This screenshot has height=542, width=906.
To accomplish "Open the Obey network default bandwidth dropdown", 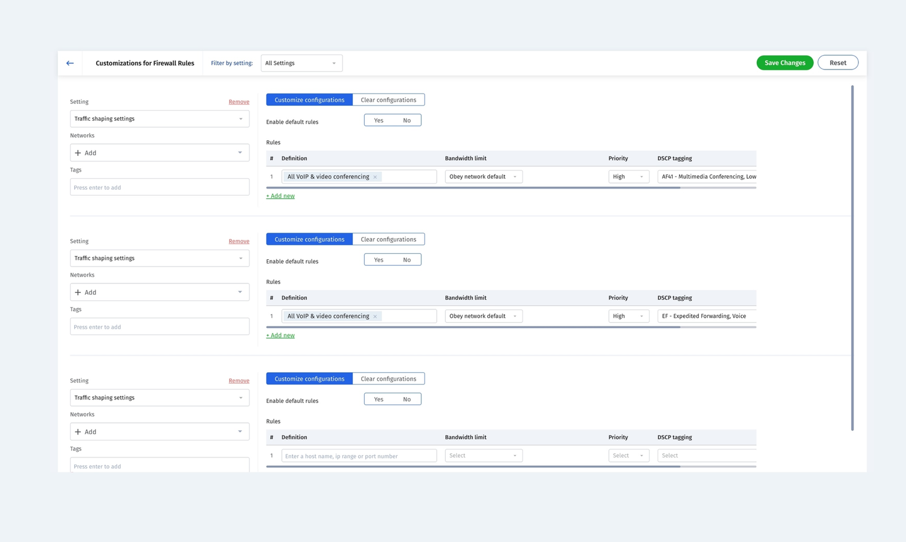I will [x=483, y=176].
